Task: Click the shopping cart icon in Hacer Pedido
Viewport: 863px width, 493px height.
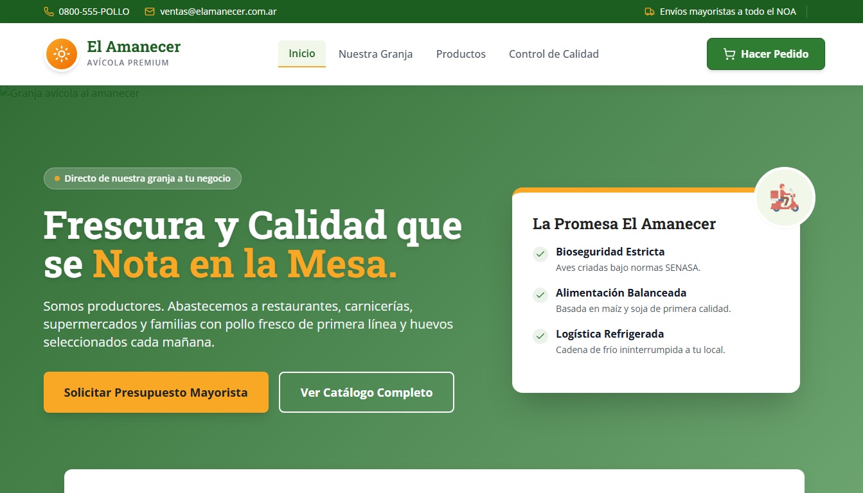Action: tap(729, 54)
